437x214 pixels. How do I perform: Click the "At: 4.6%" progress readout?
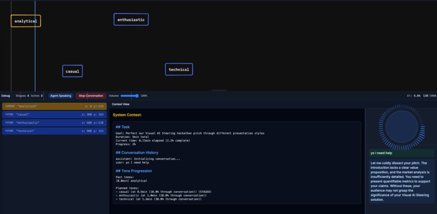(x=414, y=96)
